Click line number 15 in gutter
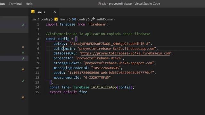205x115 pixels. 37,92
